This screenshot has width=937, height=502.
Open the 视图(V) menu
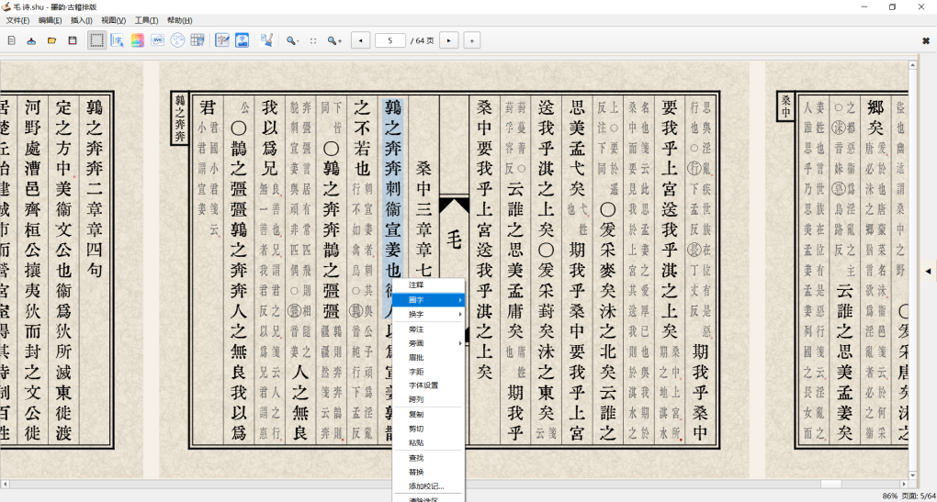113,20
